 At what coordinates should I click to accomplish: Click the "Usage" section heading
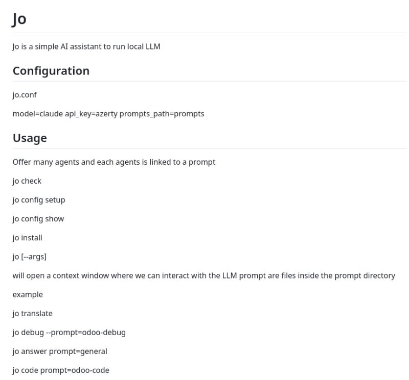point(30,138)
